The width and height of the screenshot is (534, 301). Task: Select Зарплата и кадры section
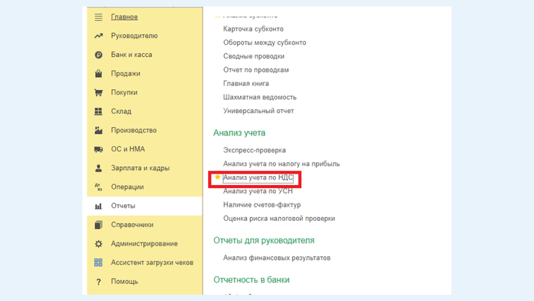click(x=140, y=168)
